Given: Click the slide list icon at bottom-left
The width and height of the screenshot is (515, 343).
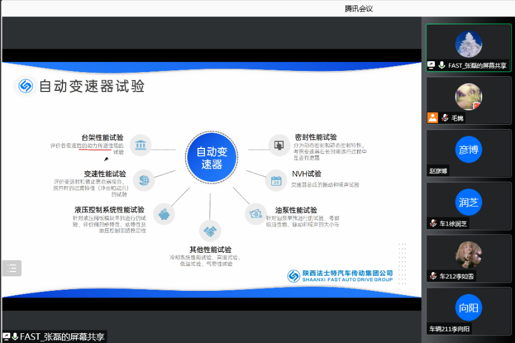Looking at the screenshot, I should [x=12, y=268].
